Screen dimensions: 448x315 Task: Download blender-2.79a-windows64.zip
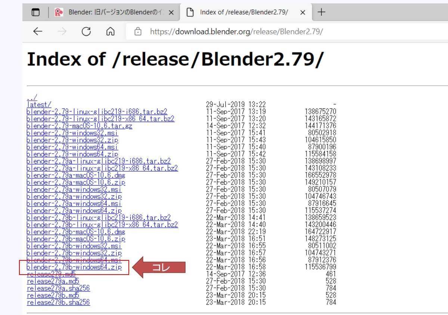pos(74,211)
